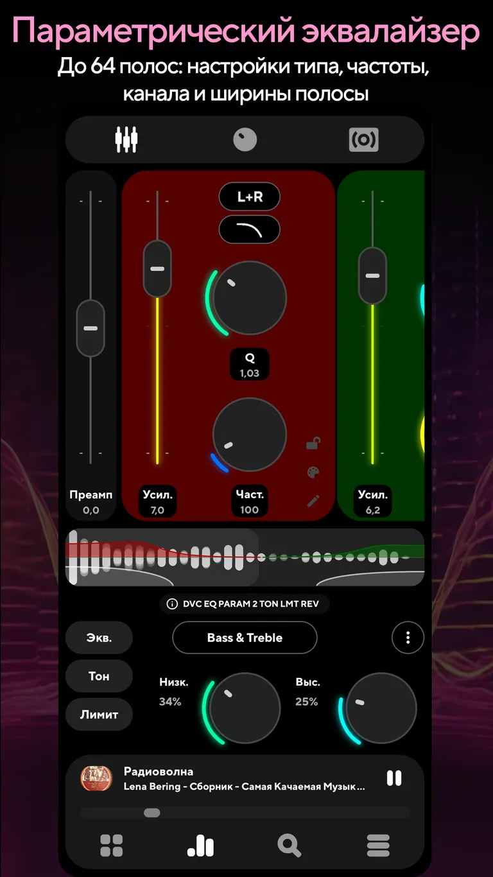Tap the frequency response spectrum graph
493x877 pixels.
tap(245, 557)
